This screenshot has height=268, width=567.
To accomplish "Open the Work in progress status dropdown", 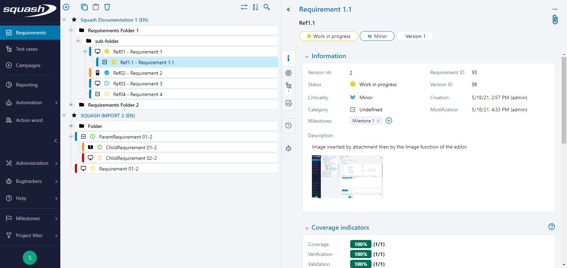I will [328, 36].
